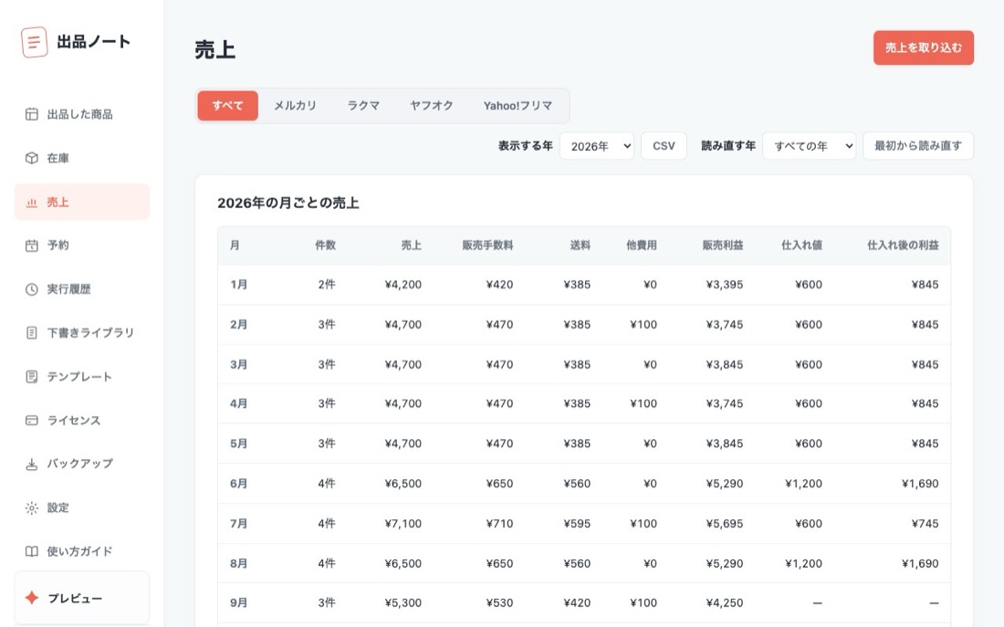Click ¥5,300 sales in the 9月 row
The height and width of the screenshot is (627, 1004).
click(x=403, y=602)
